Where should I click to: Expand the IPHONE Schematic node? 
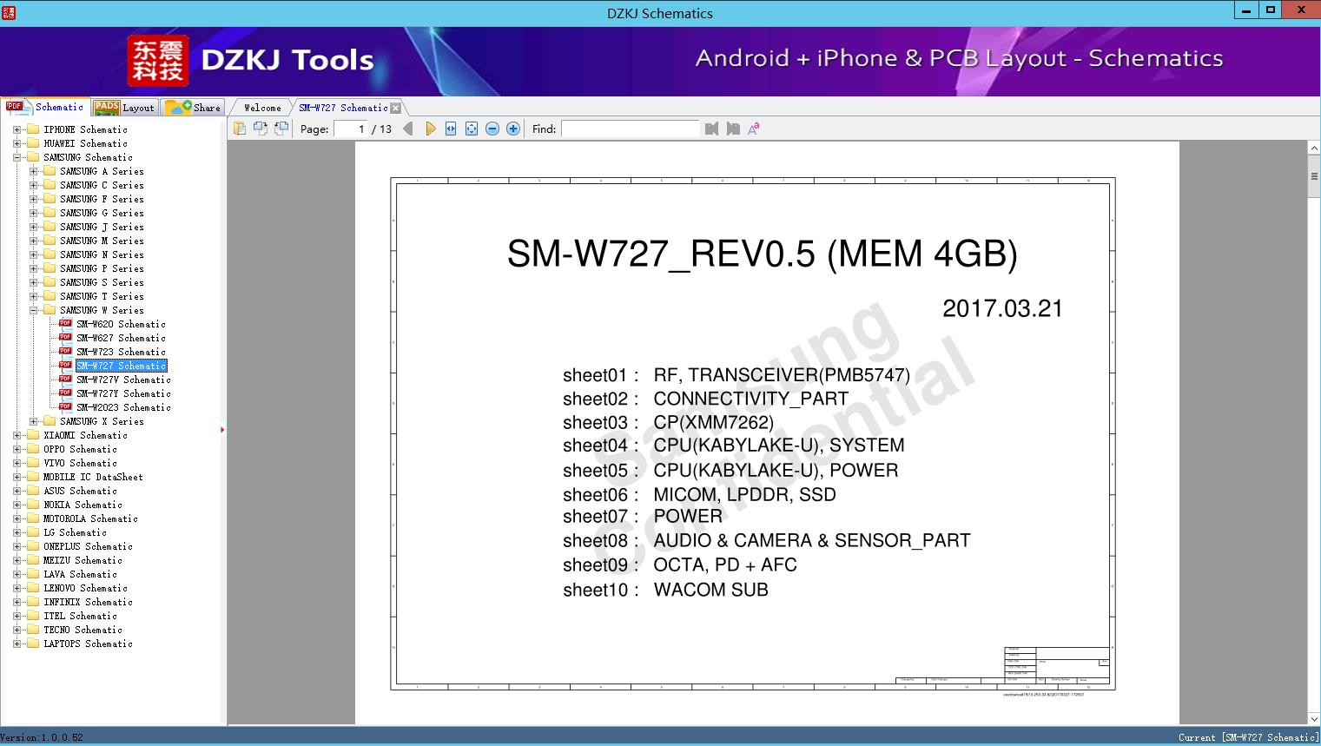point(17,129)
